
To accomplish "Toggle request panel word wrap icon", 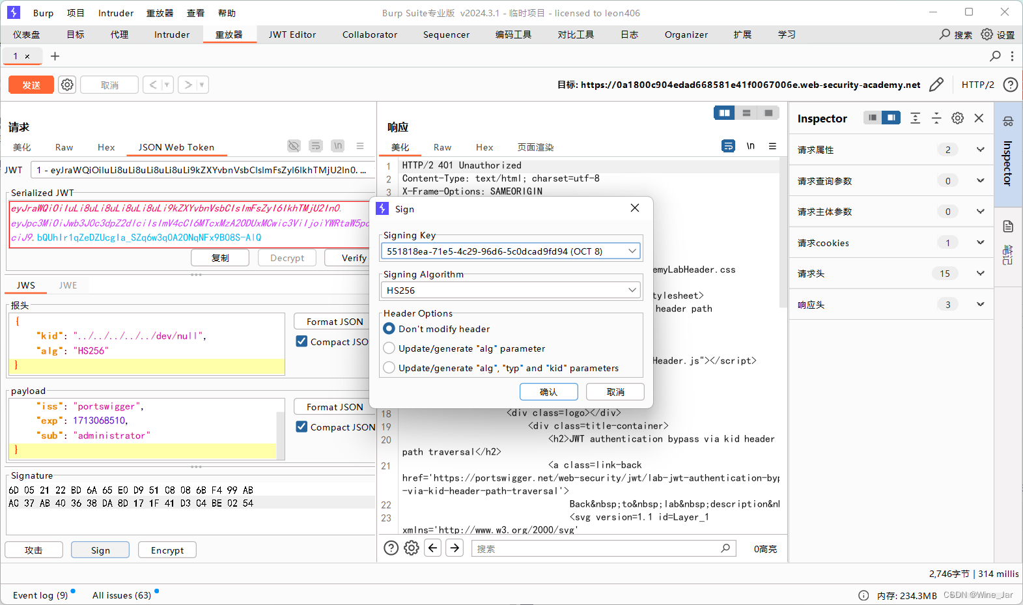I will click(316, 146).
